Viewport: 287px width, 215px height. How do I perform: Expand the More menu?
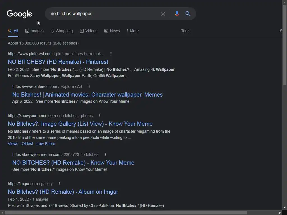133,31
